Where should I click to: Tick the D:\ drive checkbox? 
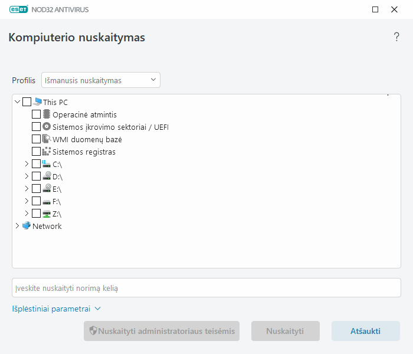click(x=36, y=176)
